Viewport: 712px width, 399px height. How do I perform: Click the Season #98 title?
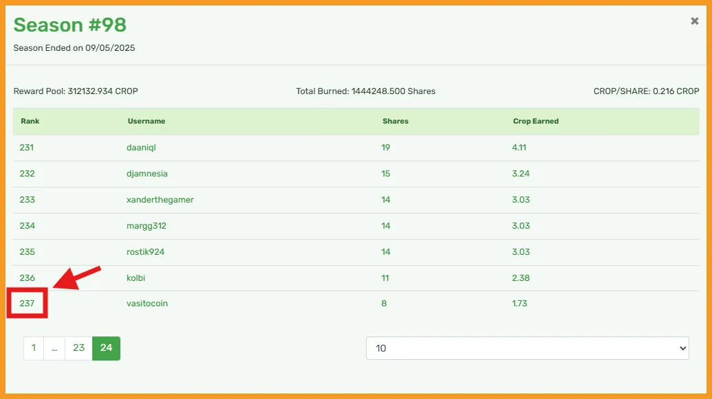click(x=70, y=25)
